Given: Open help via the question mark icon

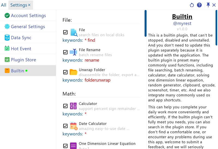Looking at the screenshot, I should (x=199, y=5).
